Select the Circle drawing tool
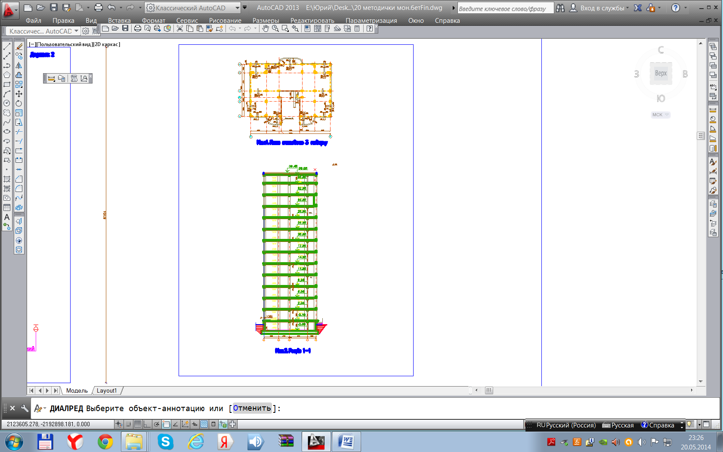The image size is (723, 452). [7, 103]
